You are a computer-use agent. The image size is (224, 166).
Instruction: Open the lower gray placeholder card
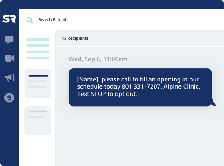38,121
